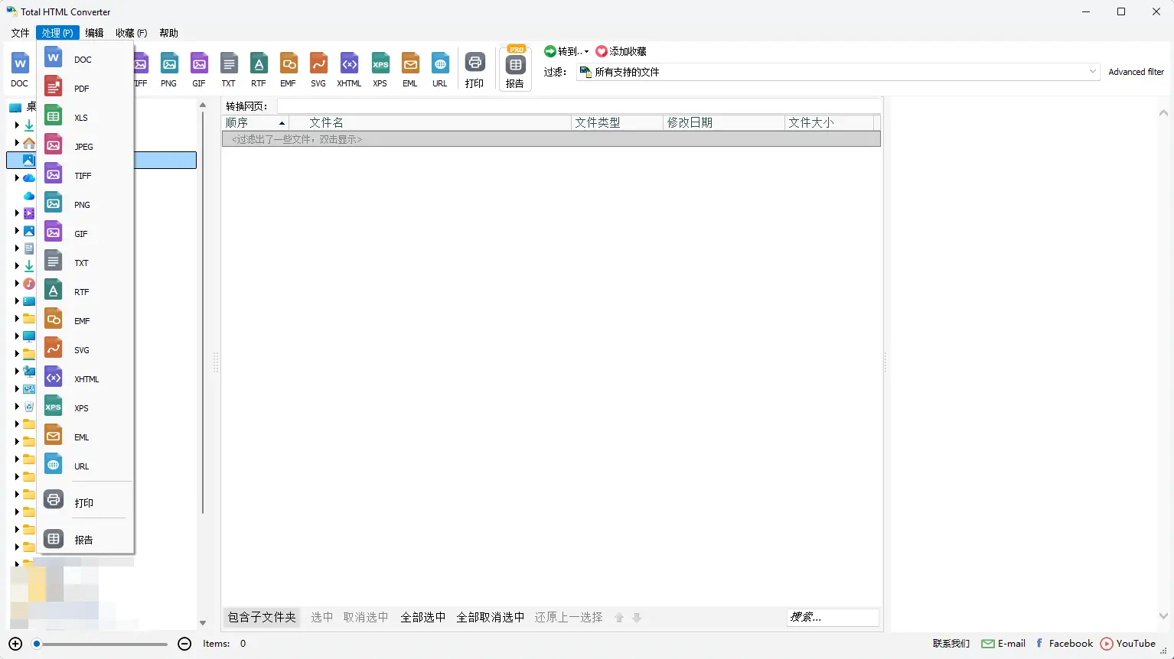Open the 收藏 (F) menu
Viewport: 1174px width, 659px height.
tap(131, 33)
